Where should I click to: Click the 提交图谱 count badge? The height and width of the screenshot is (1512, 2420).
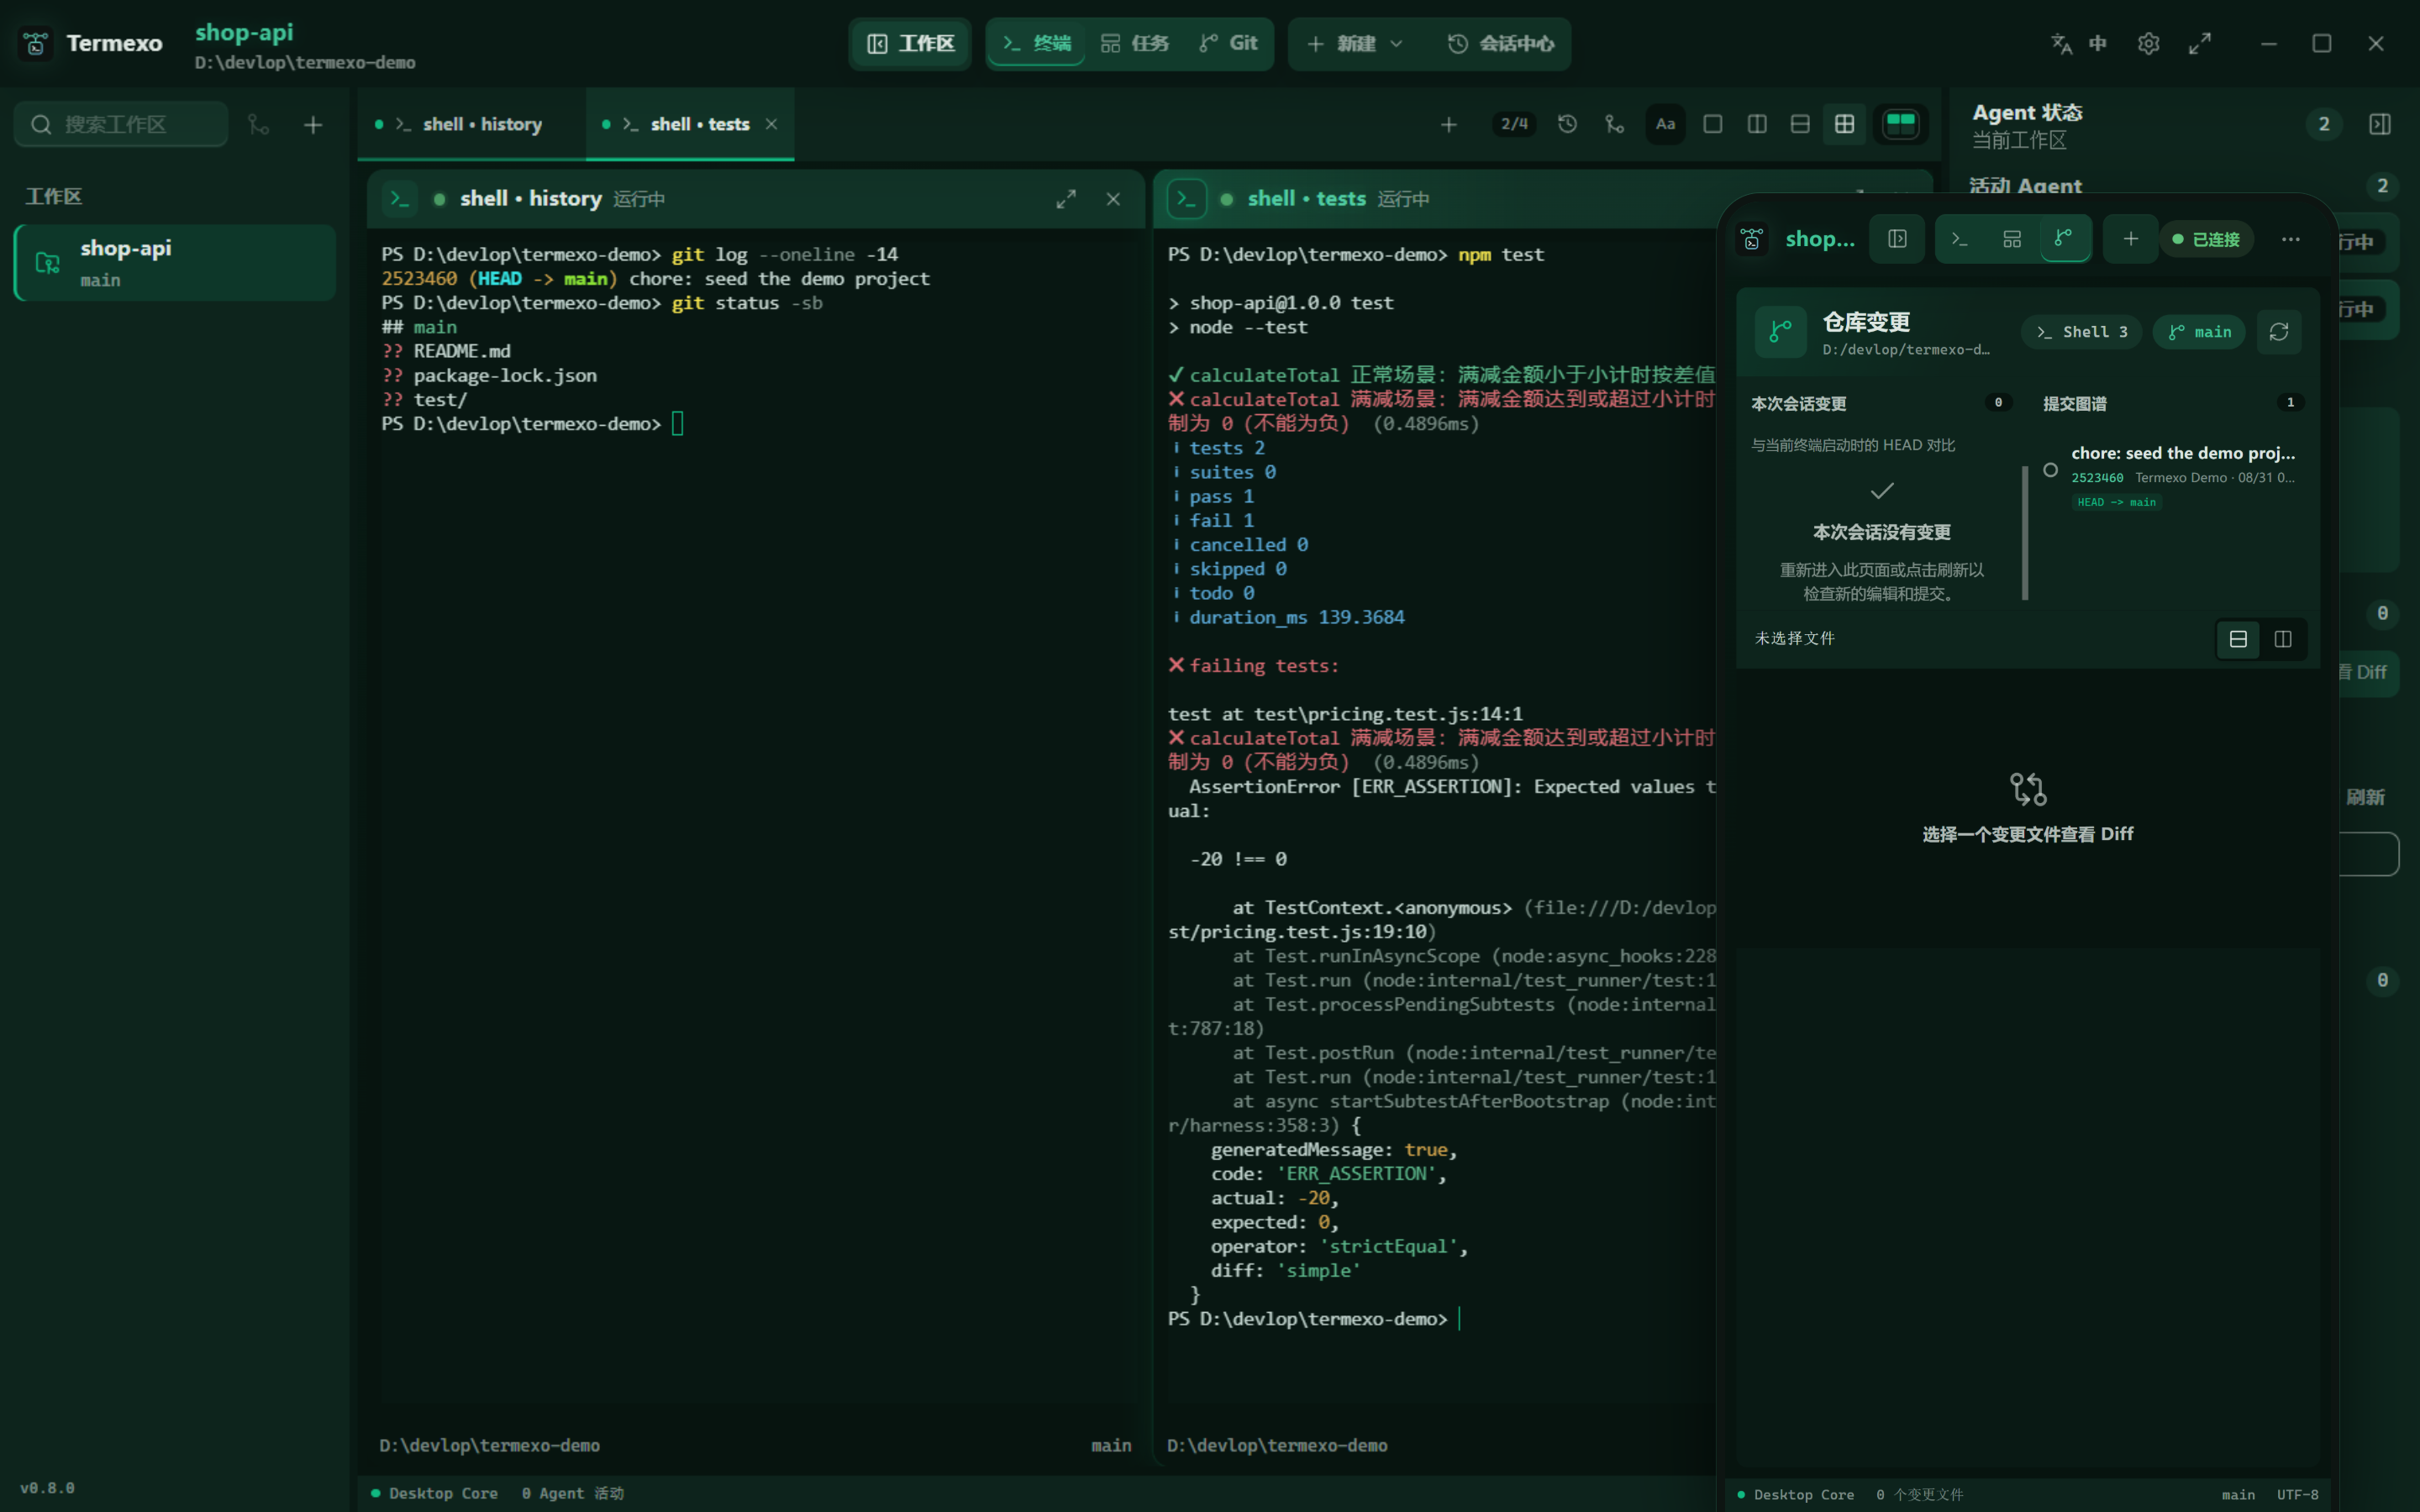2290,402
